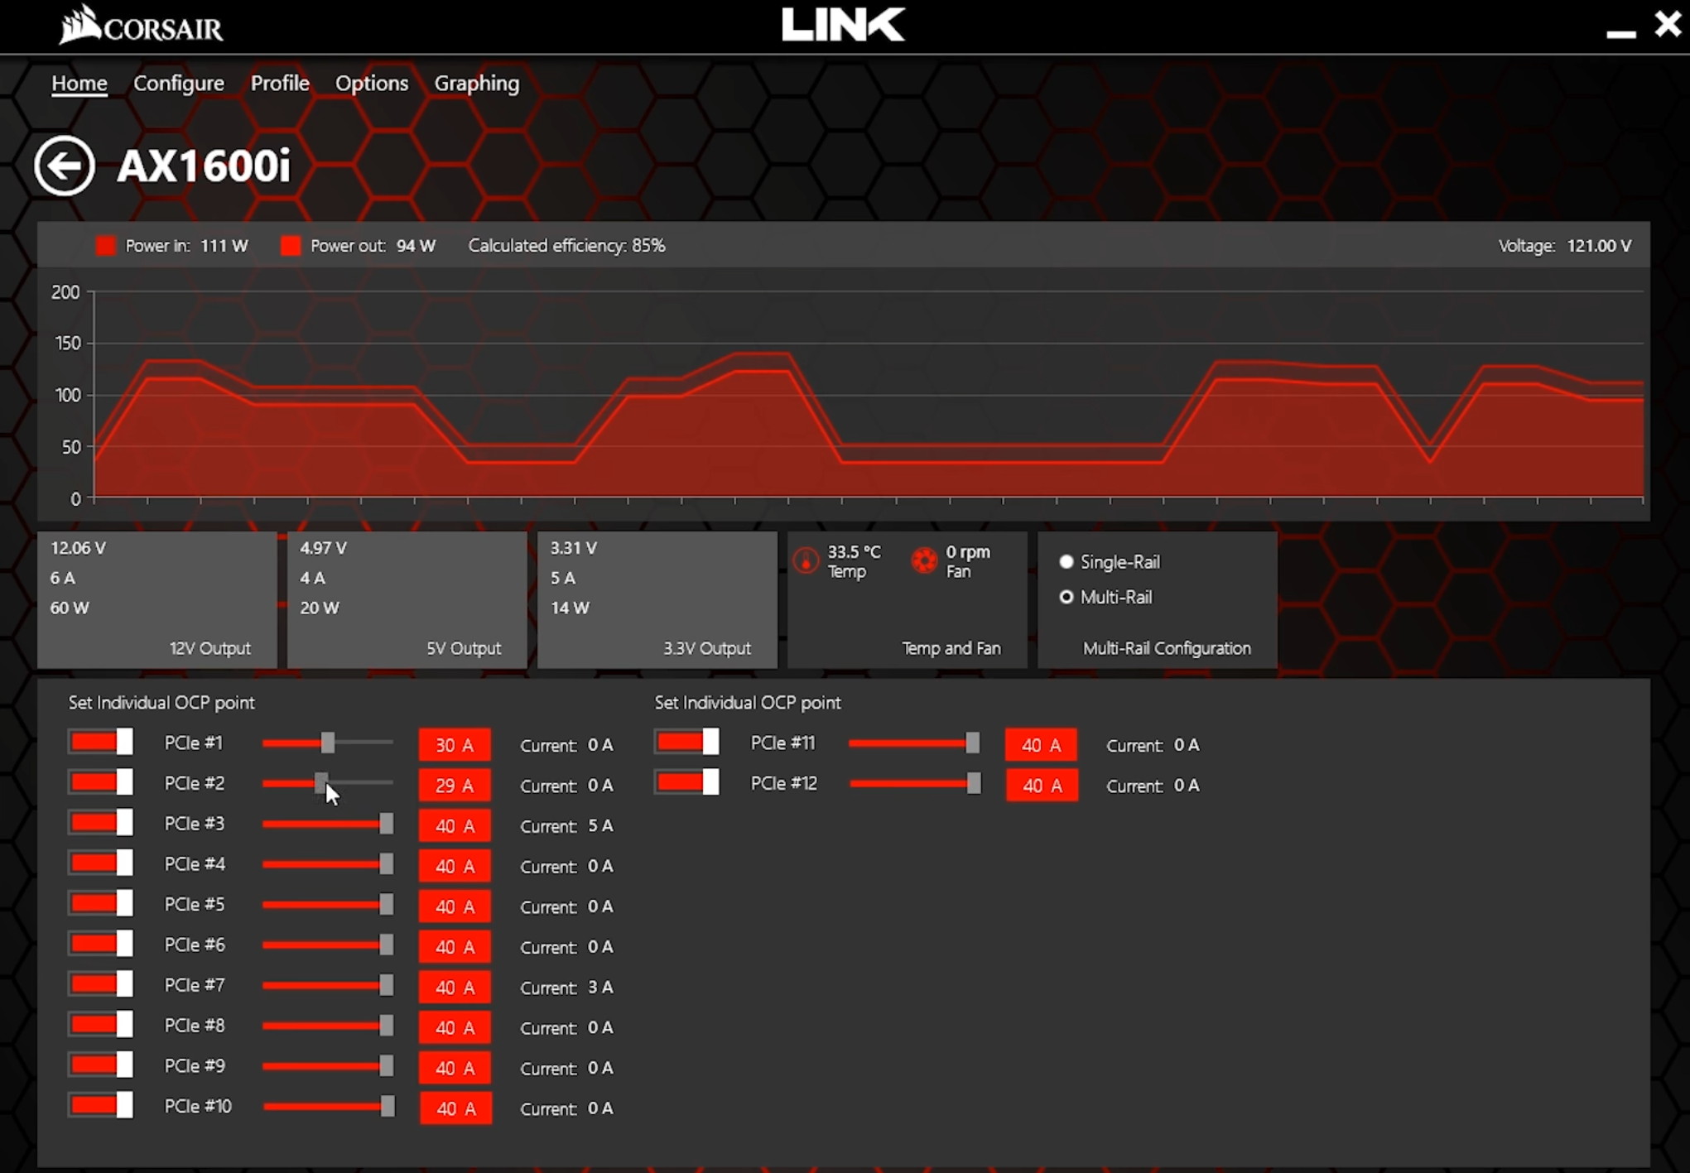Image resolution: width=1690 pixels, height=1173 pixels.
Task: Toggle OCP switch for PCIe #12
Action: click(686, 782)
